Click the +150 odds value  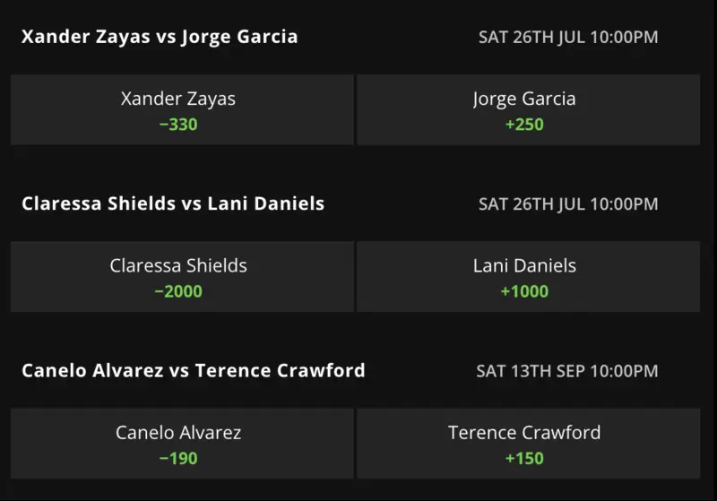[x=524, y=459]
